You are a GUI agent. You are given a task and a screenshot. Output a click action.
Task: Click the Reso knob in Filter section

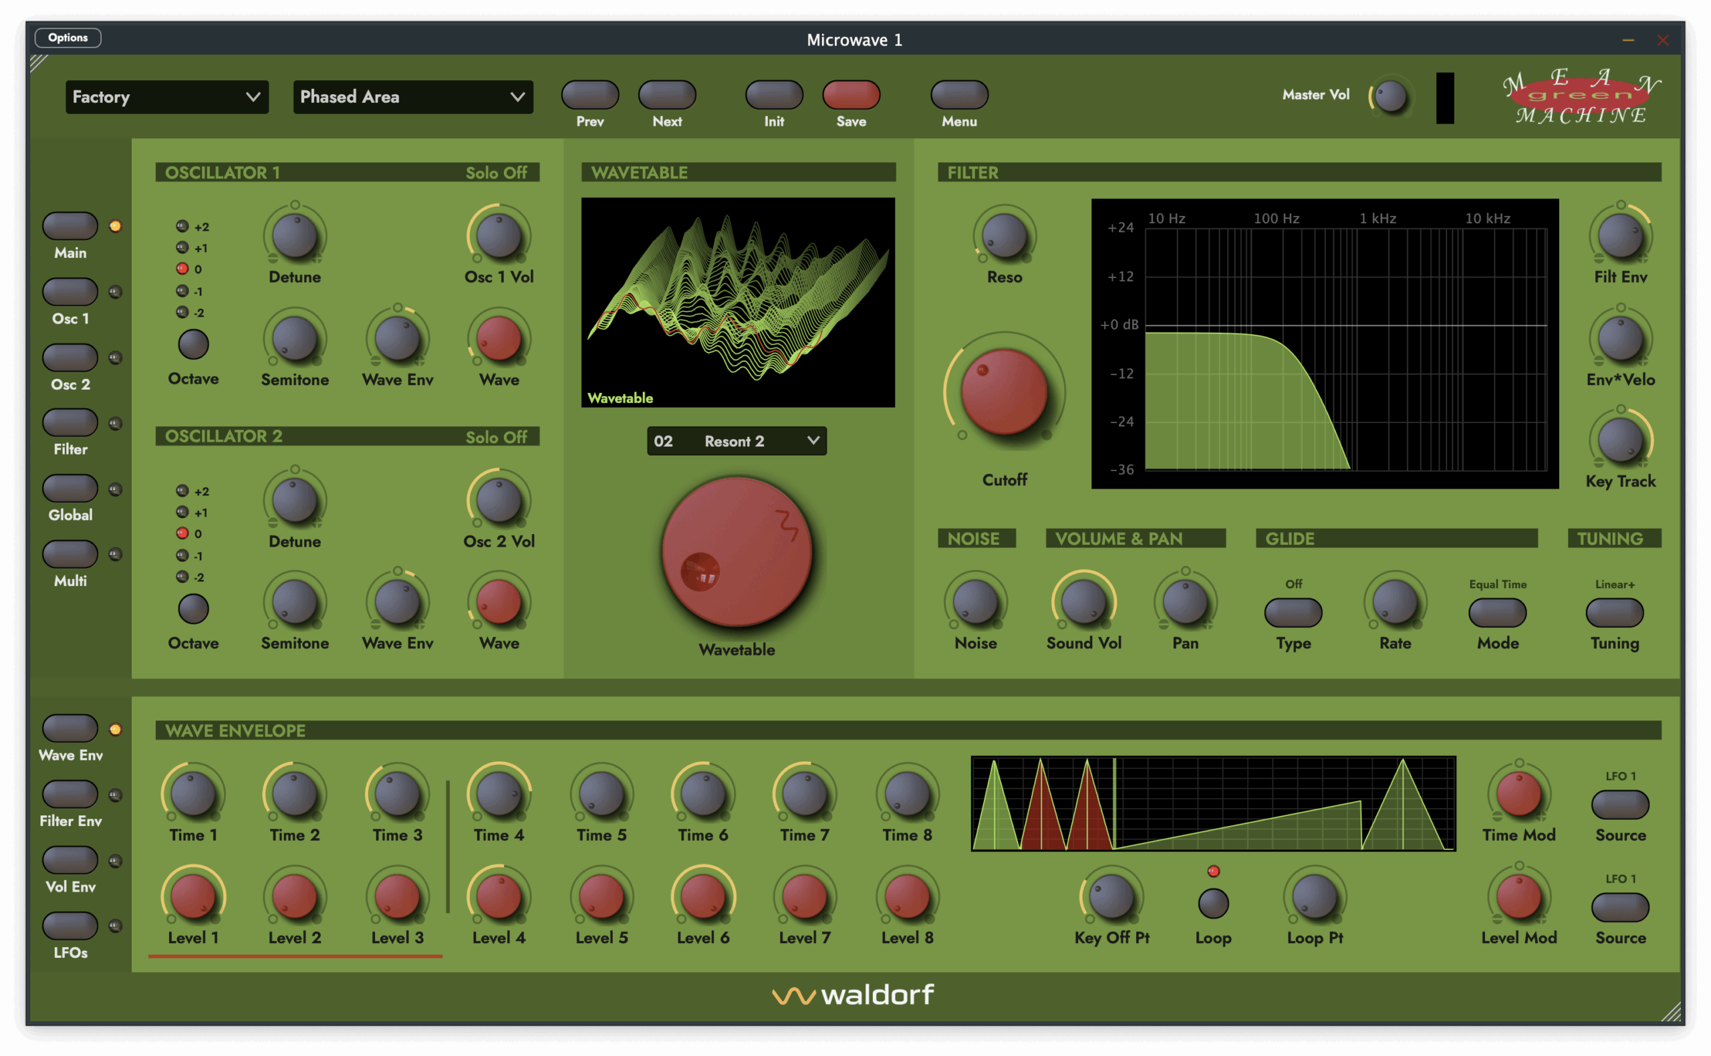(1005, 235)
